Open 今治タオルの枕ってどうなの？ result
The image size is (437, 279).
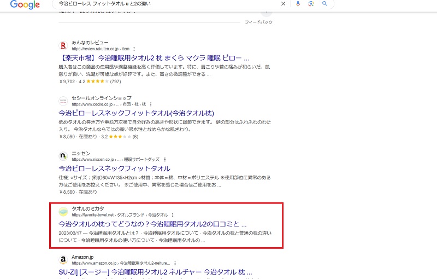[x=153, y=224]
